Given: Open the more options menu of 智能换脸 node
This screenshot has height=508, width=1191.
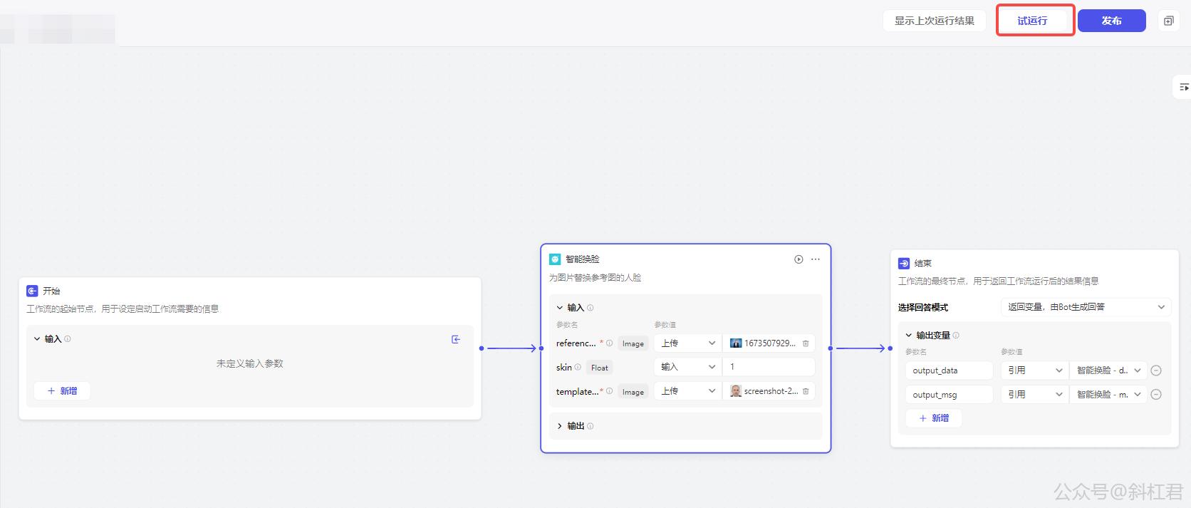Looking at the screenshot, I should 816,259.
